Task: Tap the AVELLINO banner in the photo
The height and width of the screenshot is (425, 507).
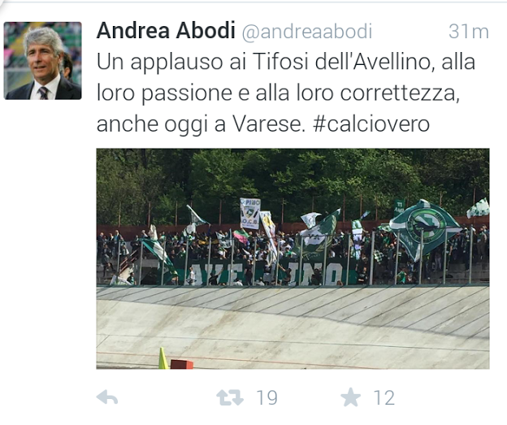Action: 265,272
